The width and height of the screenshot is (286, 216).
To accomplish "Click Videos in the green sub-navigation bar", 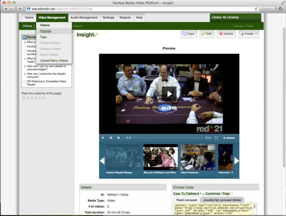I will [x=27, y=26].
